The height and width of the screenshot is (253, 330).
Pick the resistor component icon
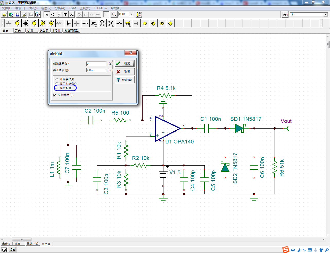[60, 23]
